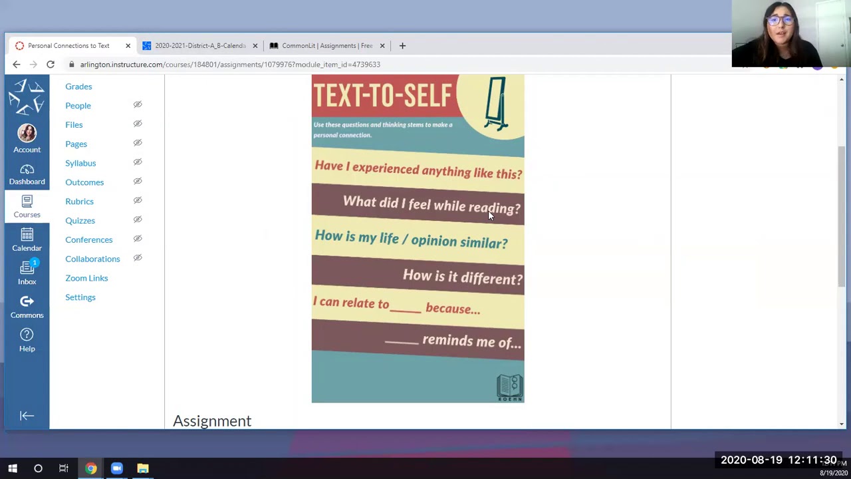The width and height of the screenshot is (851, 479).
Task: Open Zoom from the taskbar
Action: 117,468
